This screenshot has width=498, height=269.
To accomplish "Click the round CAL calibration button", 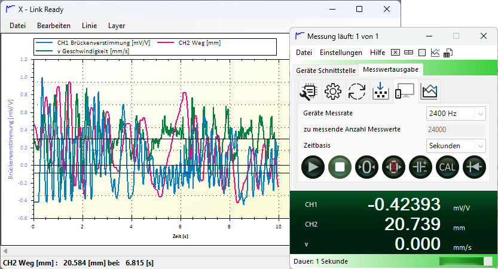I will pyautogui.click(x=447, y=167).
